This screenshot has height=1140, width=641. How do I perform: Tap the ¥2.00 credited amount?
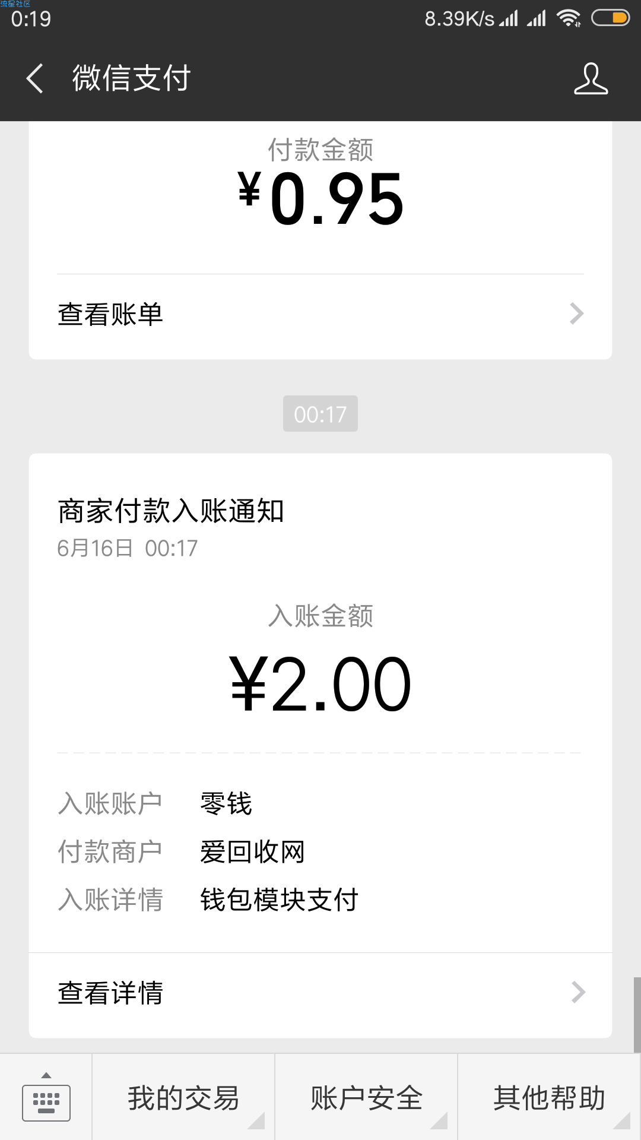320,684
